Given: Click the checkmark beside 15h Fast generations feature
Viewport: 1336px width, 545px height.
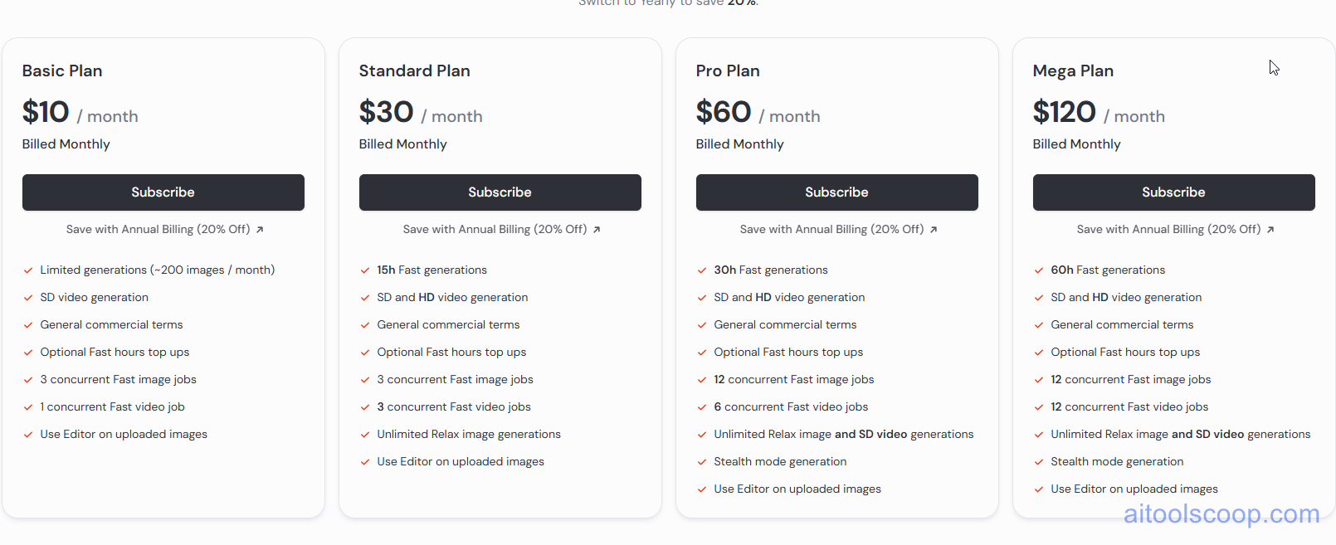Looking at the screenshot, I should pyautogui.click(x=364, y=270).
